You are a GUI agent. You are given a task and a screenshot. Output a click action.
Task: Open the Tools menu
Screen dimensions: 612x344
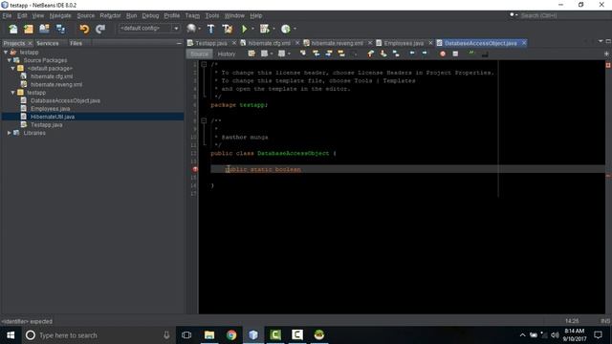[212, 15]
